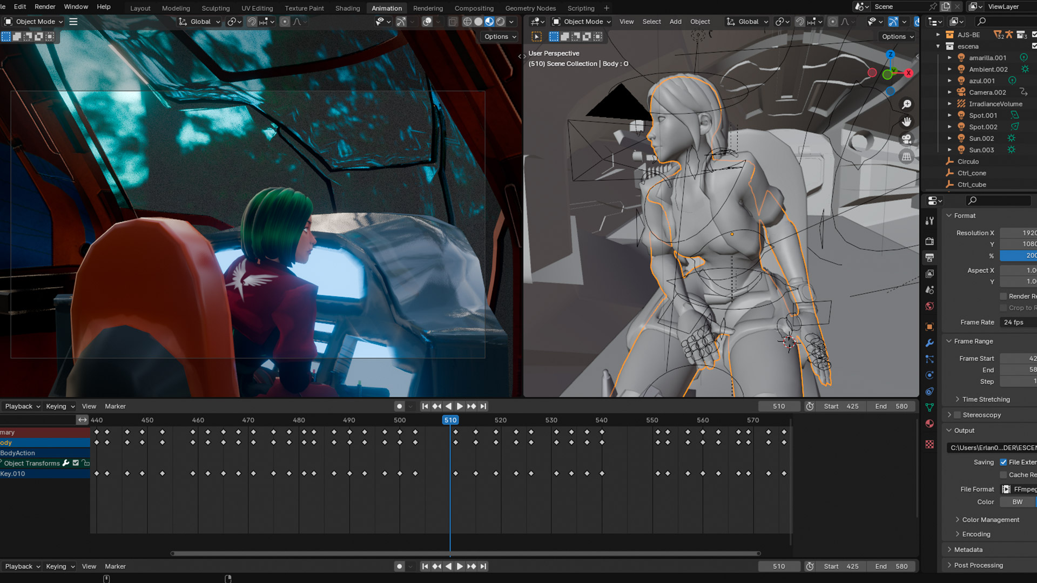Click the dope sheet horizontal scrollbar
The width and height of the screenshot is (1037, 583).
[x=466, y=553]
